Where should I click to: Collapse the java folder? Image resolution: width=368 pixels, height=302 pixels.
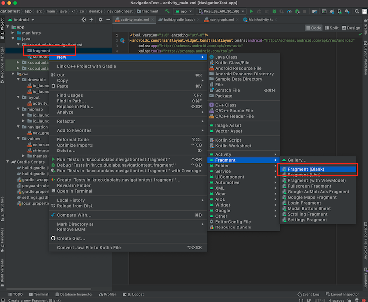coord(13,39)
